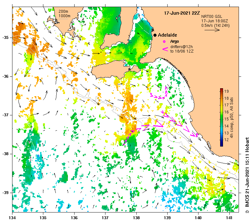Click the SST colour bar scale
The width and height of the screenshot is (252, 223).
pyautogui.click(x=221, y=117)
